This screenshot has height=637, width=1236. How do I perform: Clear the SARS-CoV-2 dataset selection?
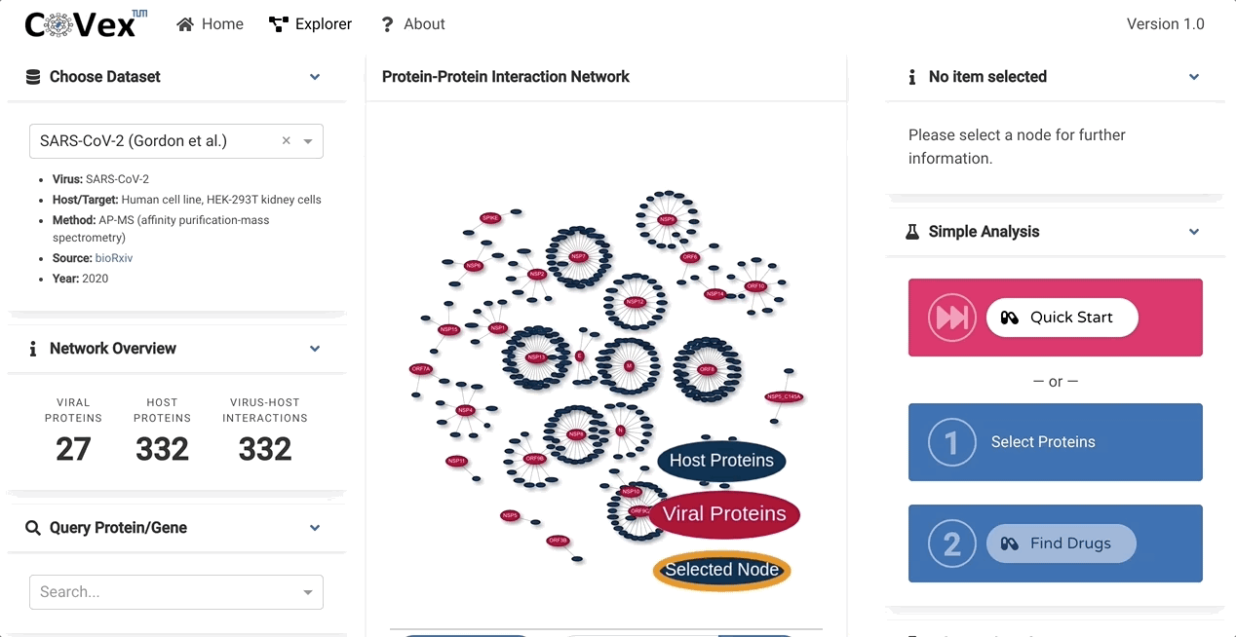point(287,141)
